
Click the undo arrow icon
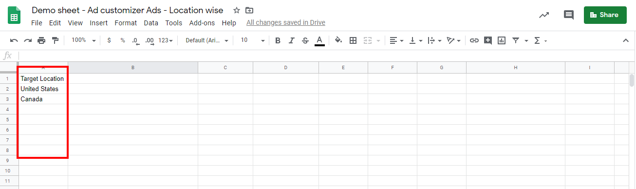(x=14, y=40)
